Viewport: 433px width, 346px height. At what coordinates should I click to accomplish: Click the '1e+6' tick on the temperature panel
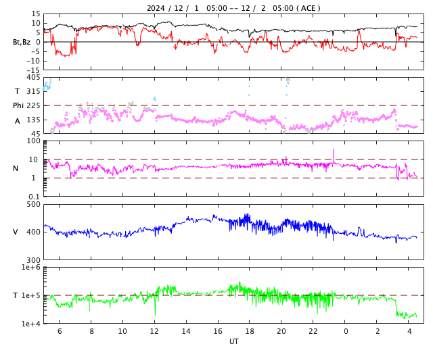click(31, 267)
